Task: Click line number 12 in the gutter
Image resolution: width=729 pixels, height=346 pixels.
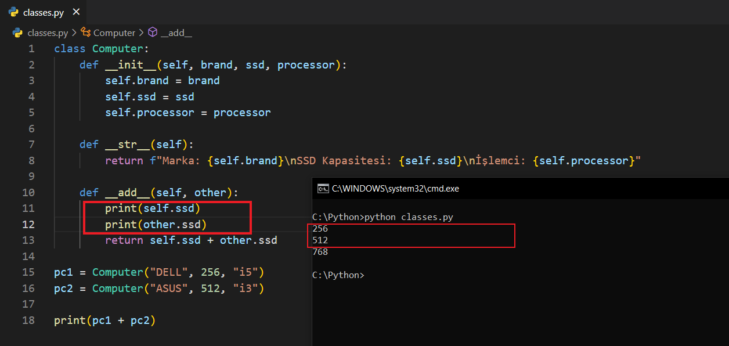Action: click(x=28, y=224)
